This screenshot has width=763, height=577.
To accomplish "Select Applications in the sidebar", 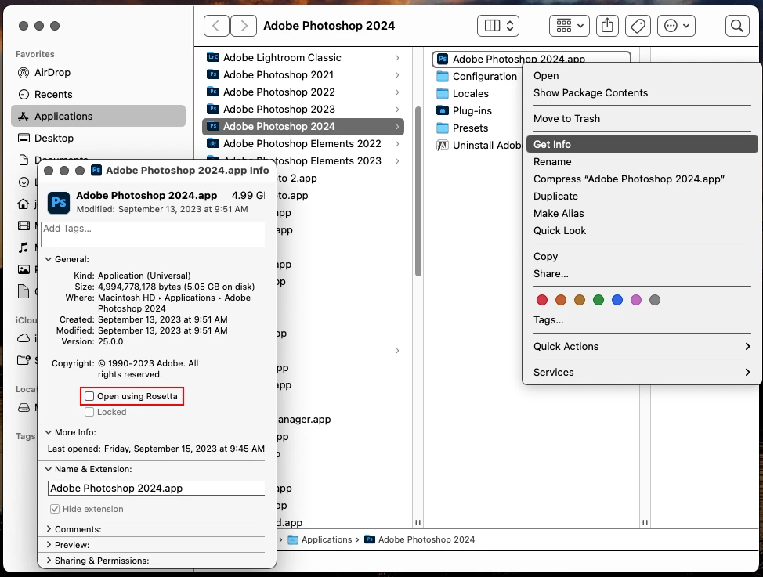I will tap(98, 117).
